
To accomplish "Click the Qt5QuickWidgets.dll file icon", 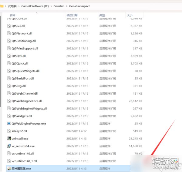I will [9, 71].
